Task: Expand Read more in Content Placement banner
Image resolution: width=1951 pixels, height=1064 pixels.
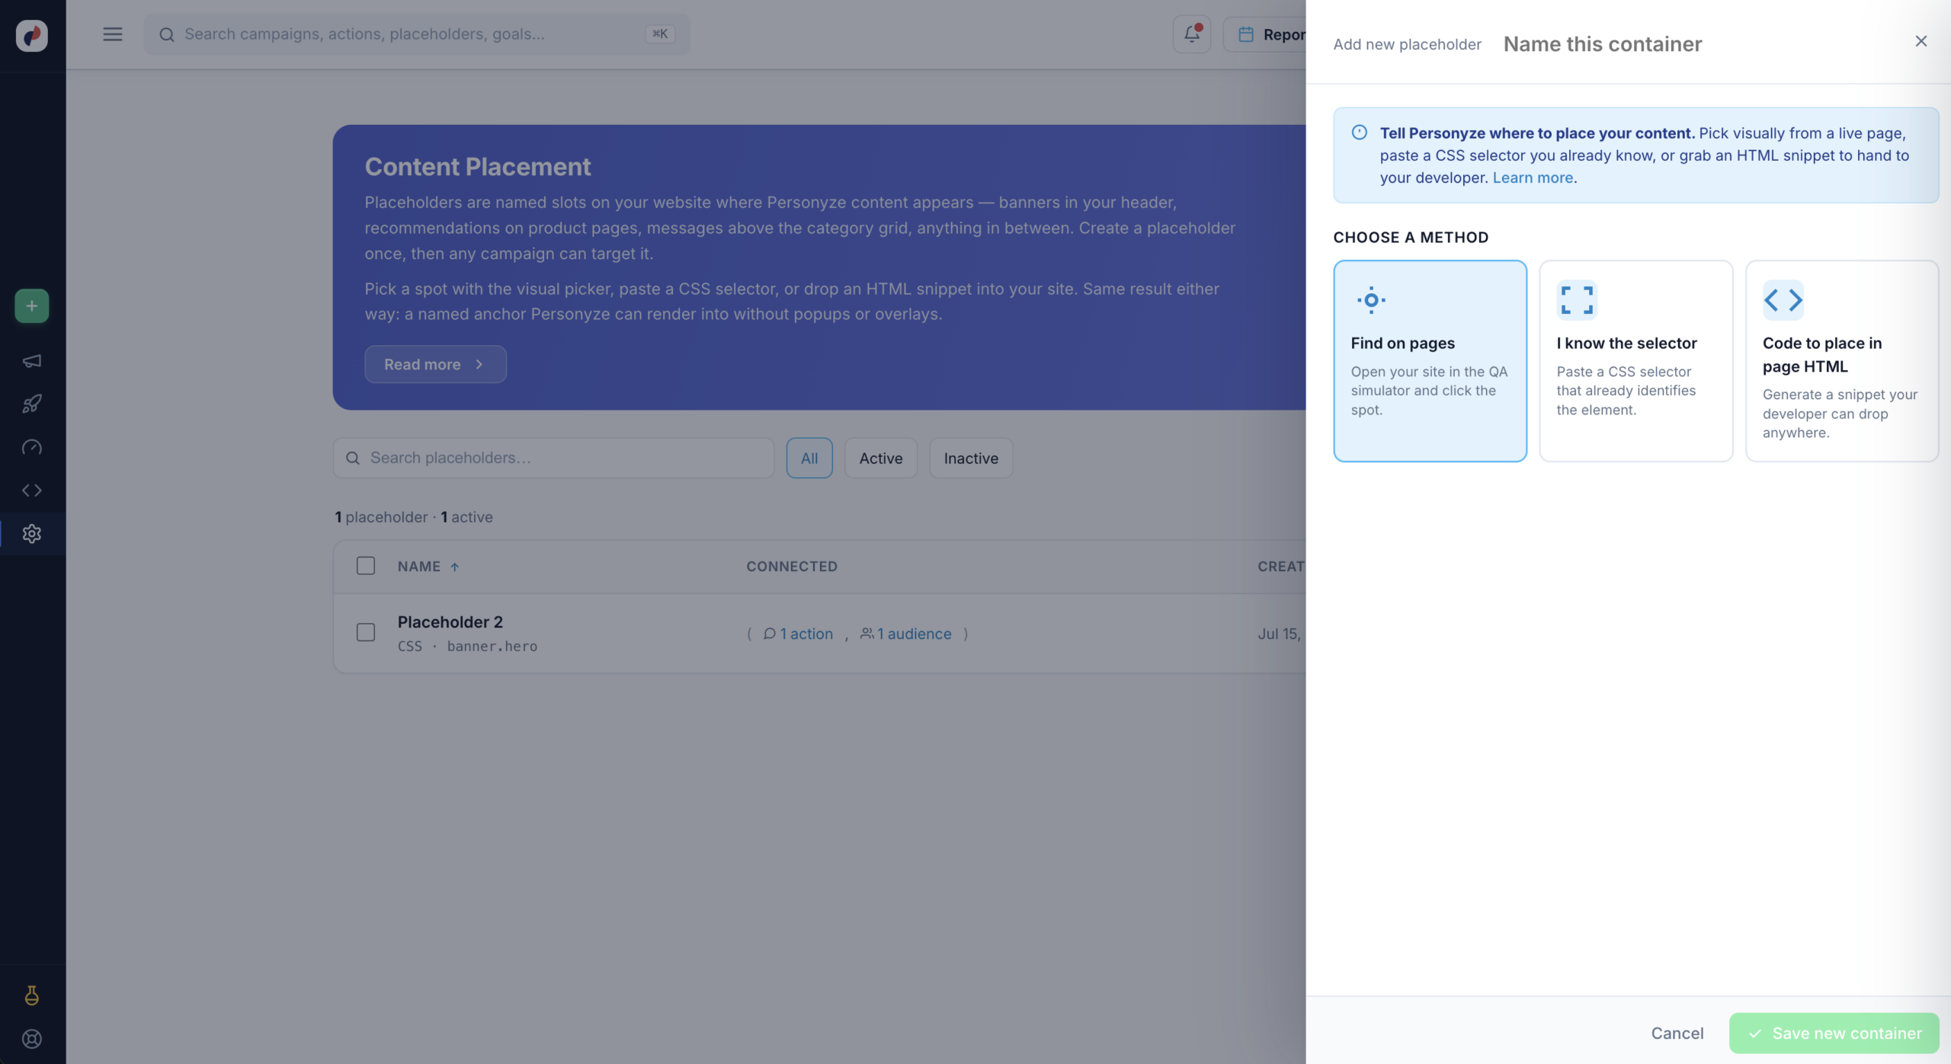Action: [x=435, y=364]
